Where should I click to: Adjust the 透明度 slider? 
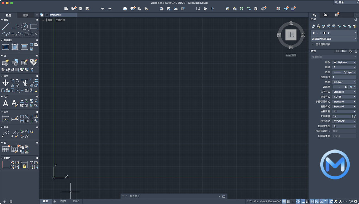tap(340, 87)
